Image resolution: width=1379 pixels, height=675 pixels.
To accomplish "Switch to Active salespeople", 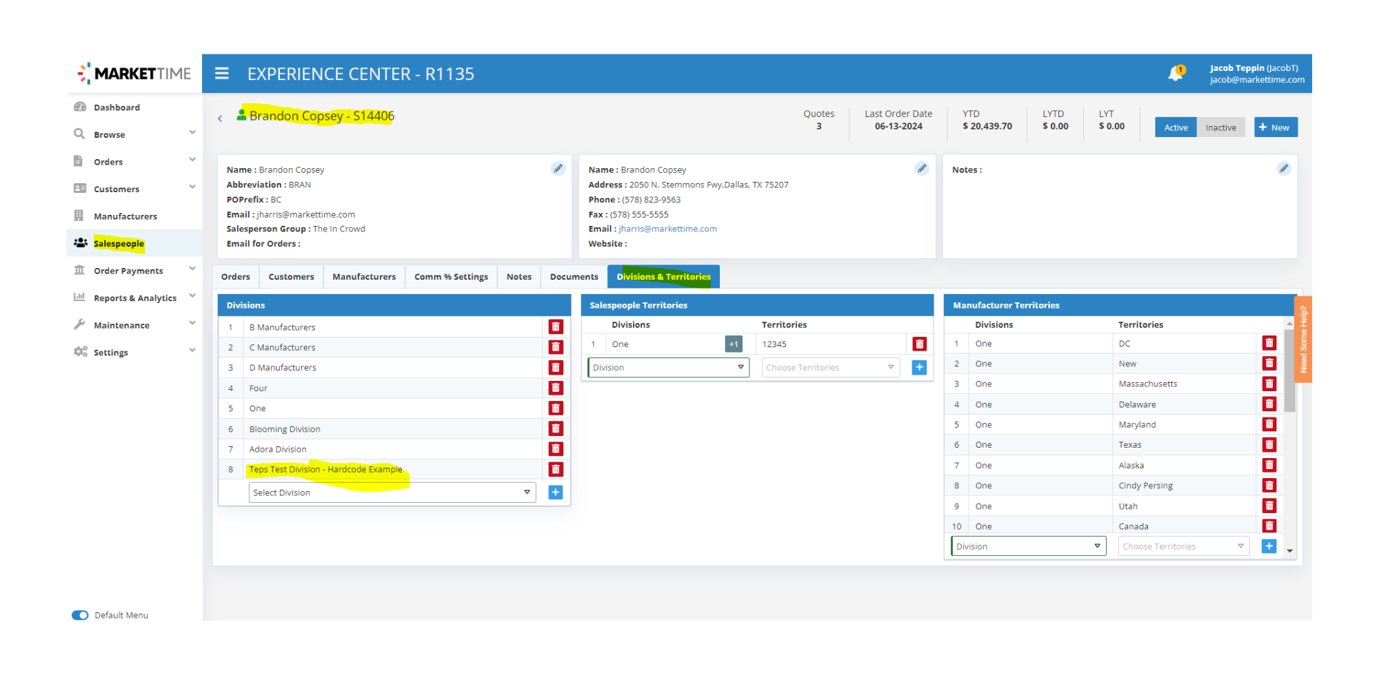I will coord(1176,127).
